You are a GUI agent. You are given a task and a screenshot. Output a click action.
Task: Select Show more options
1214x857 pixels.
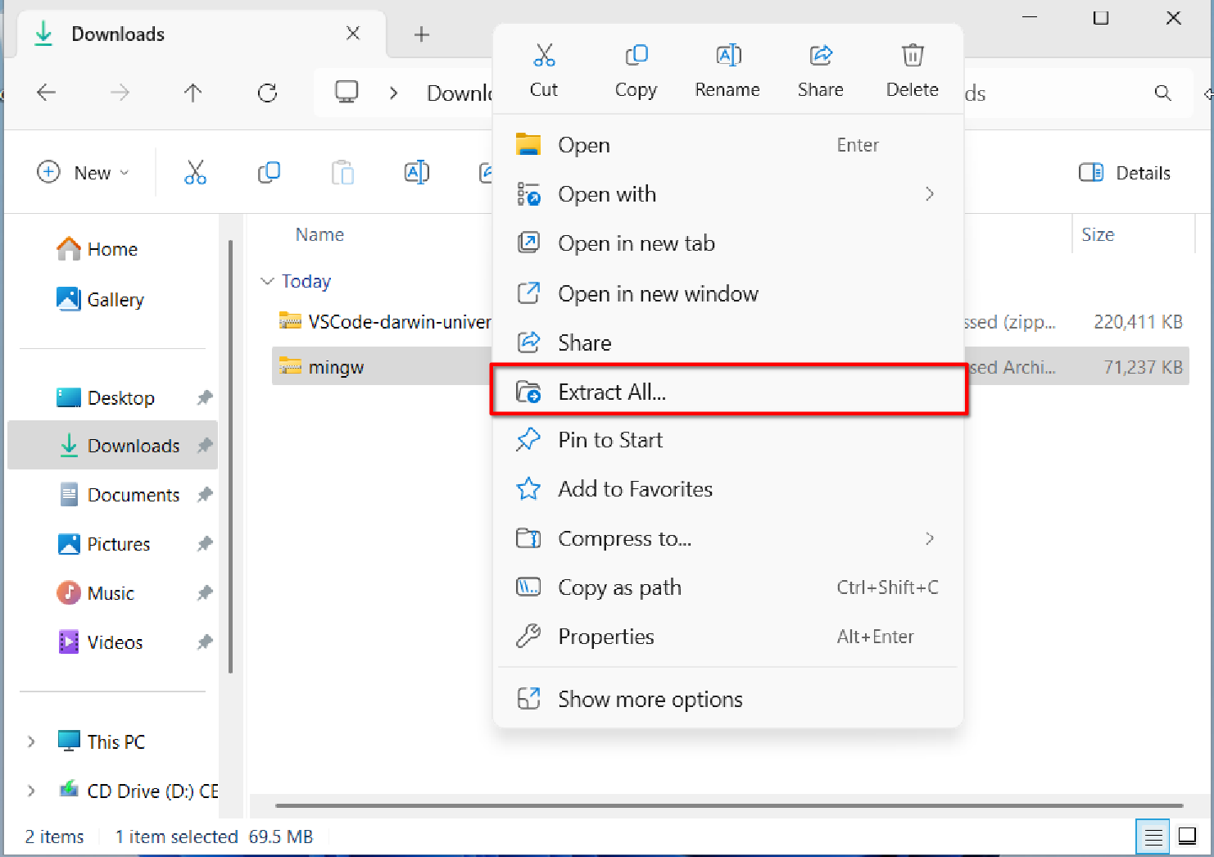[x=650, y=699]
